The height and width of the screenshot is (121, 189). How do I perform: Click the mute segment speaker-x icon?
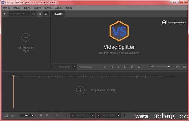click(x=56, y=115)
